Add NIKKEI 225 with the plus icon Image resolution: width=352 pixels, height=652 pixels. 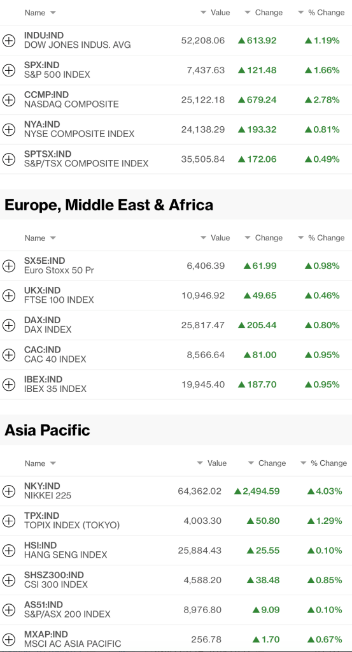click(x=9, y=491)
